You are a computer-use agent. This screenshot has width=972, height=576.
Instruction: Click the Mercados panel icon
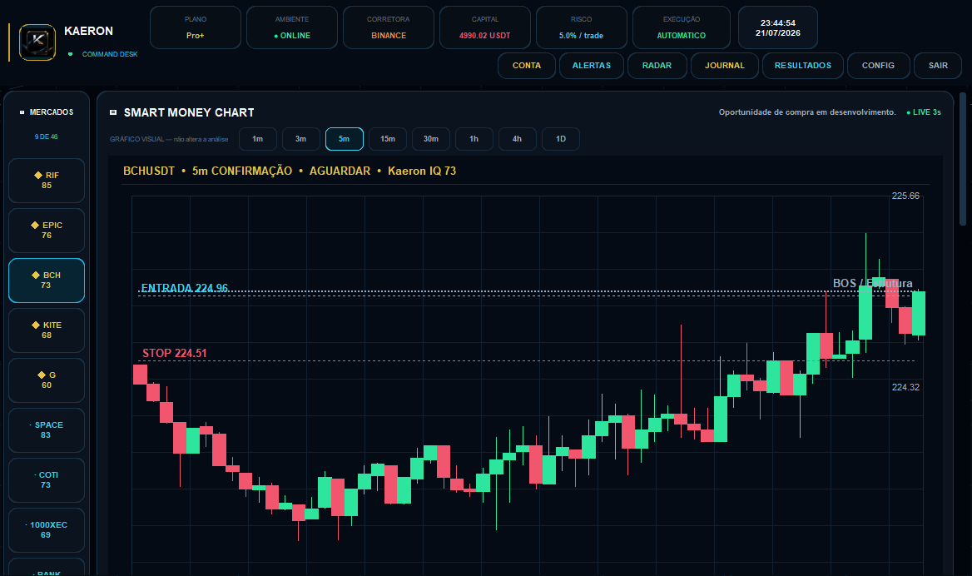(x=22, y=112)
